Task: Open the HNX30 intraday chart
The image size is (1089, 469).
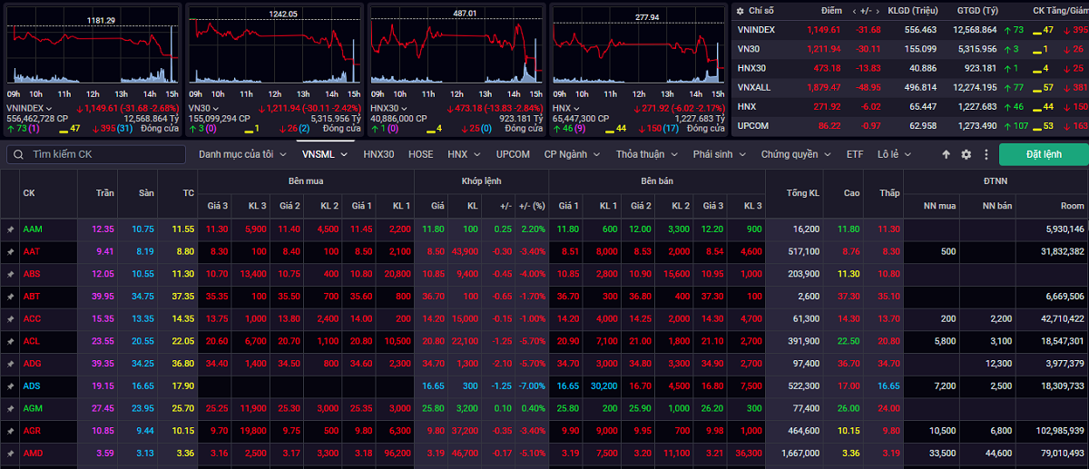Action: click(457, 47)
